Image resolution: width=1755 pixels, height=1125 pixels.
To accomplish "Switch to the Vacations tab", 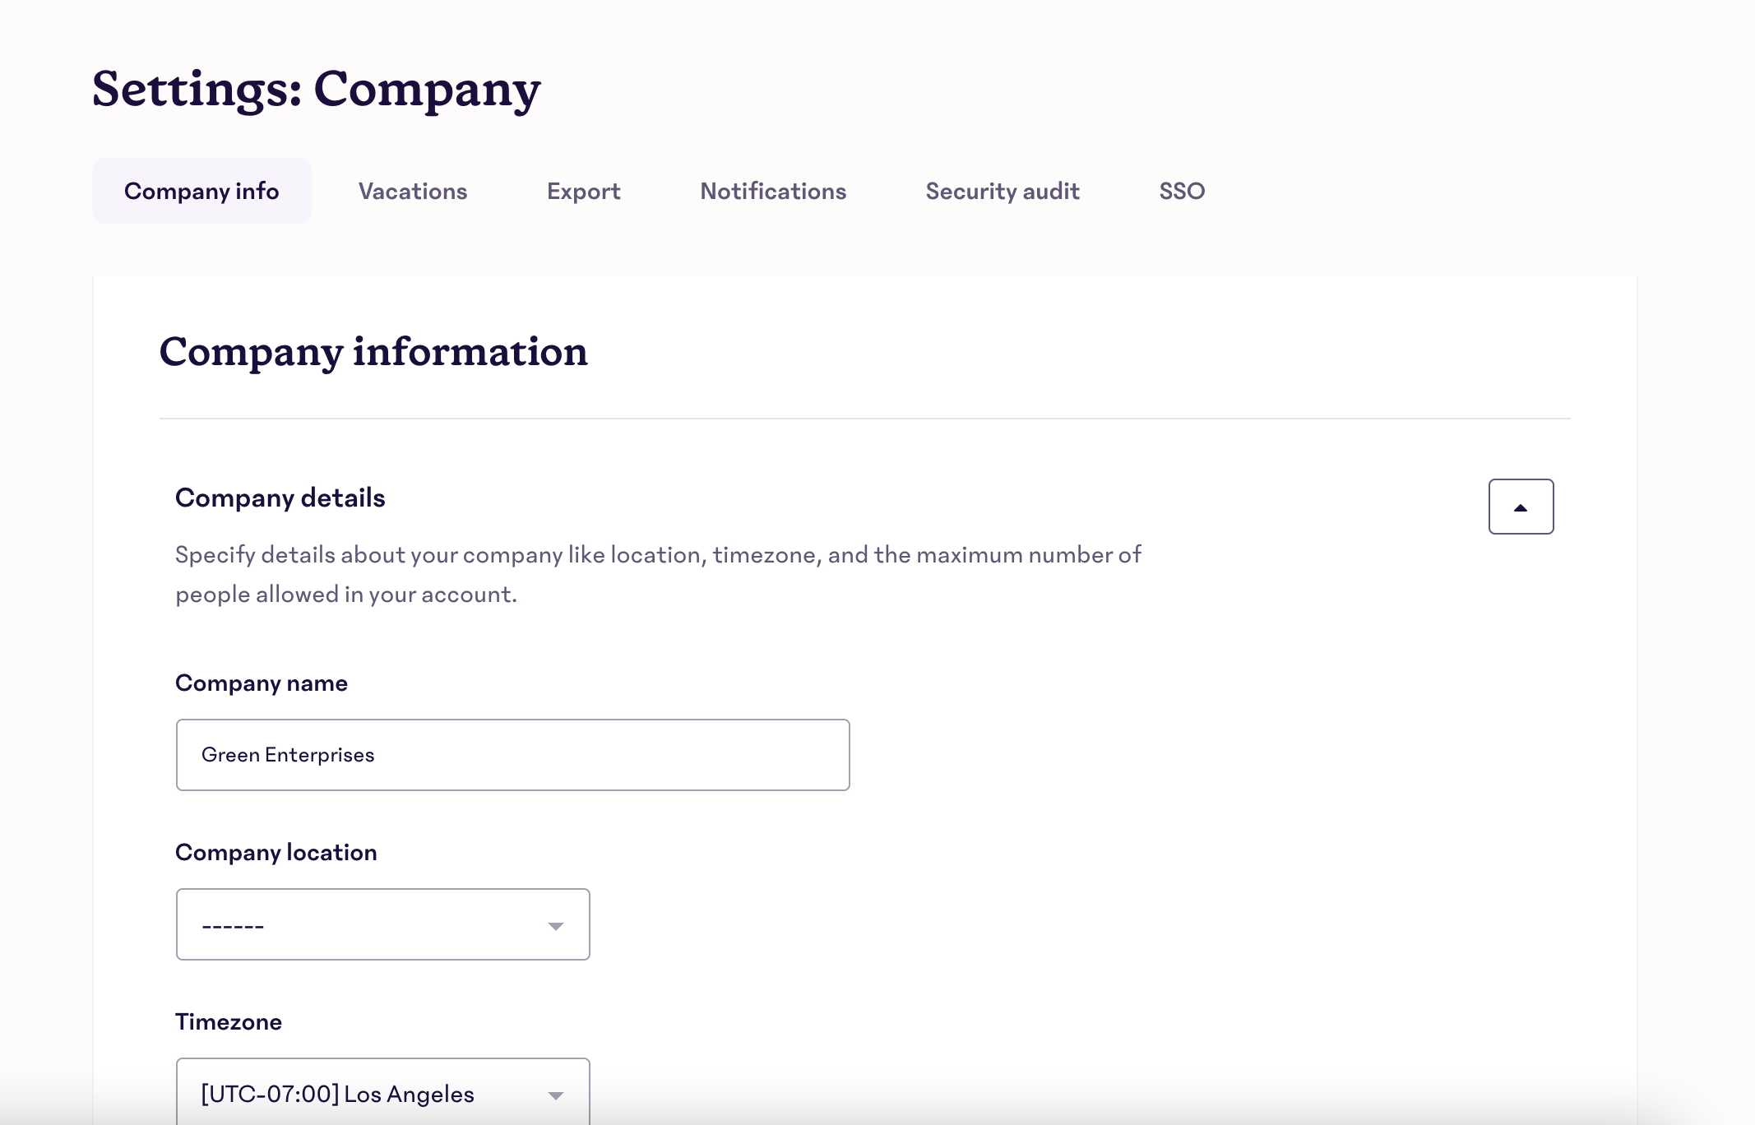I will pyautogui.click(x=412, y=192).
